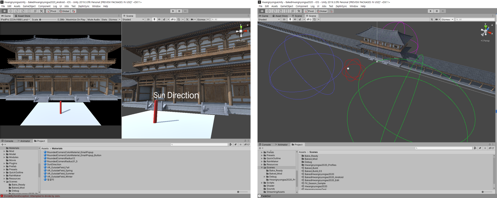Image resolution: width=497 pixels, height=198 pixels.
Task: Click the Assets breadcrumb in left Project panel
Action: point(45,148)
